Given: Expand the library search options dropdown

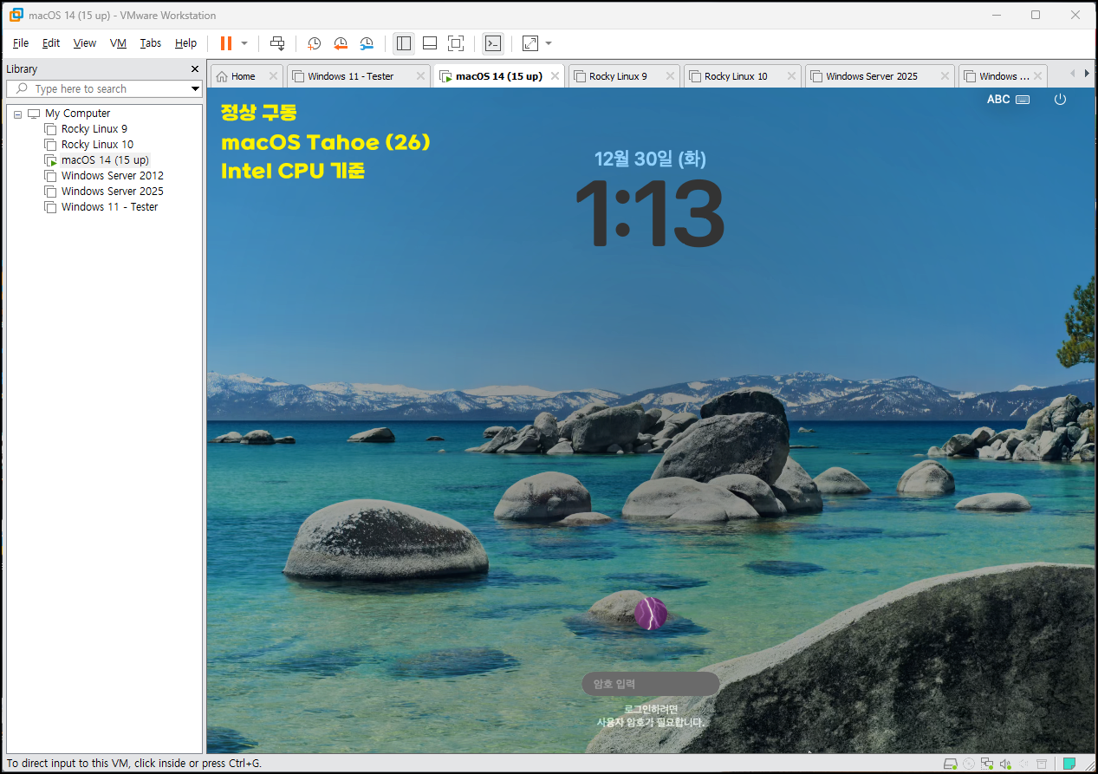Looking at the screenshot, I should click(x=195, y=89).
